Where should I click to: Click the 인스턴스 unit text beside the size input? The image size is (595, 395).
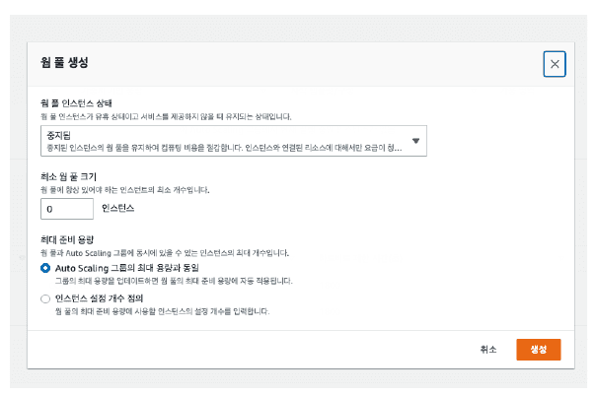click(x=117, y=209)
